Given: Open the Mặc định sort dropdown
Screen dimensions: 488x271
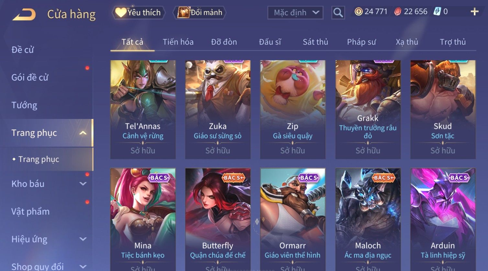Looking at the screenshot, I should 295,13.
